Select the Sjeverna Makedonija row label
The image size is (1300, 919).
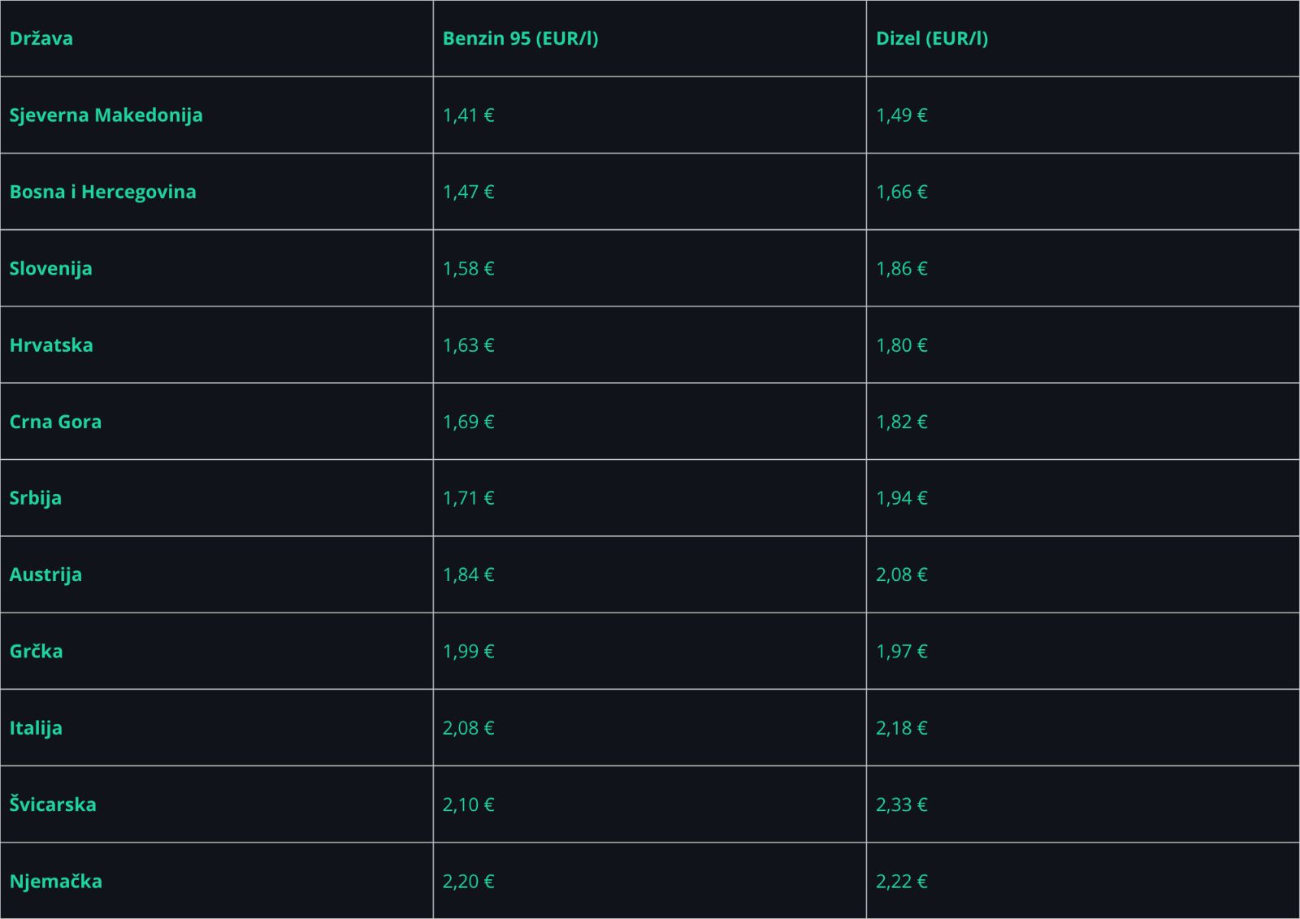click(106, 115)
